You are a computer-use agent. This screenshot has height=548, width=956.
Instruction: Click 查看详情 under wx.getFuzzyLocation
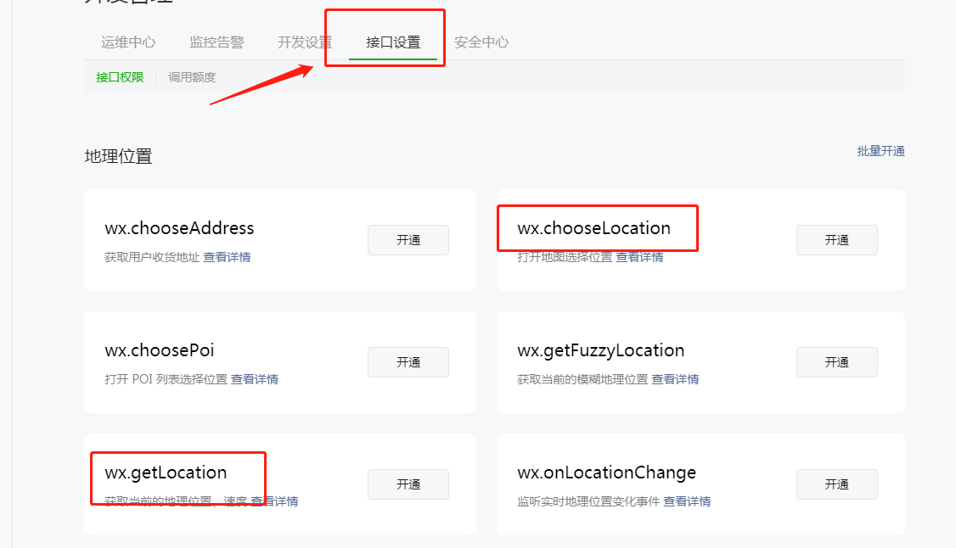point(675,379)
